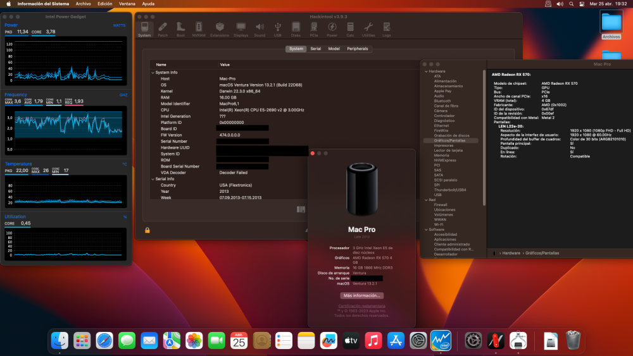Screen dimensions: 633x356
Task: Open the System tool in Hackintool toolbar
Action: (144, 30)
